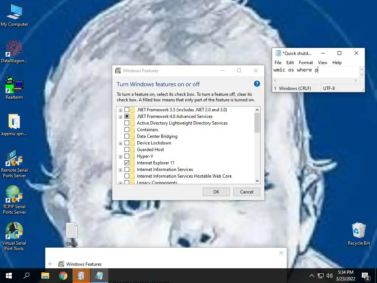This screenshot has height=283, width=377.
Task: Open the Realterm desktop shortcut
Action: (x=14, y=88)
